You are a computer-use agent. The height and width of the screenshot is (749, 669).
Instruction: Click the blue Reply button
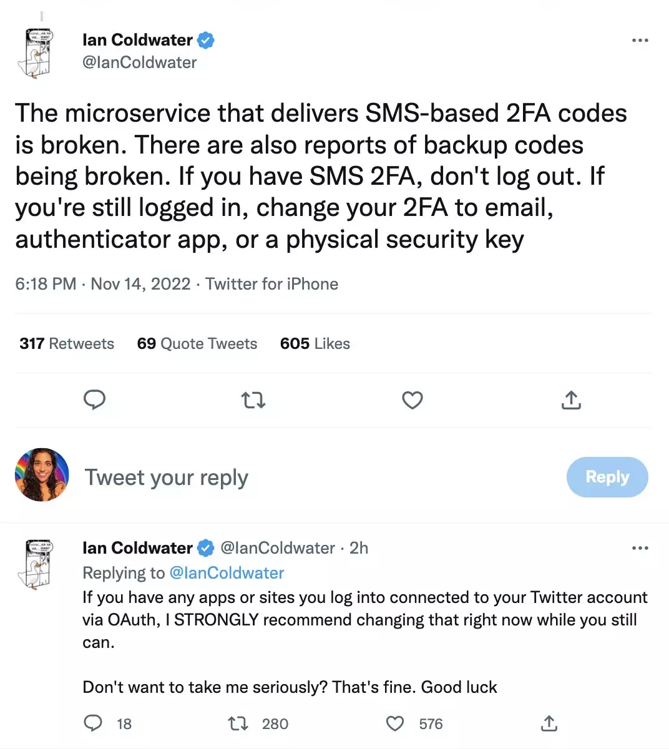607,477
